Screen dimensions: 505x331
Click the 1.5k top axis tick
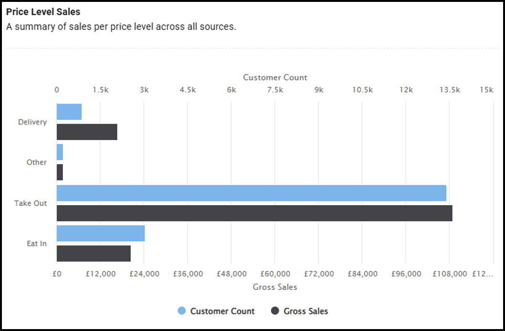[x=101, y=90]
